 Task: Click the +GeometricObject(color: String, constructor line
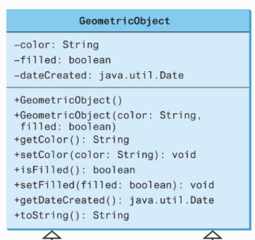tap(108, 115)
